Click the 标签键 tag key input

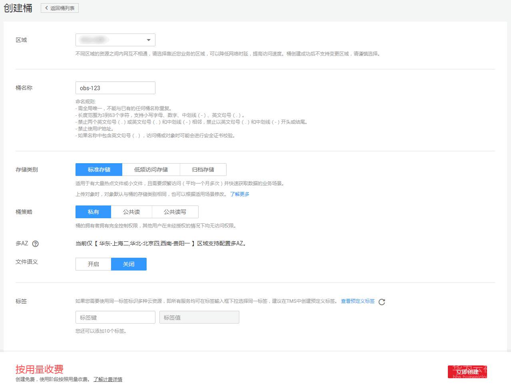click(115, 317)
